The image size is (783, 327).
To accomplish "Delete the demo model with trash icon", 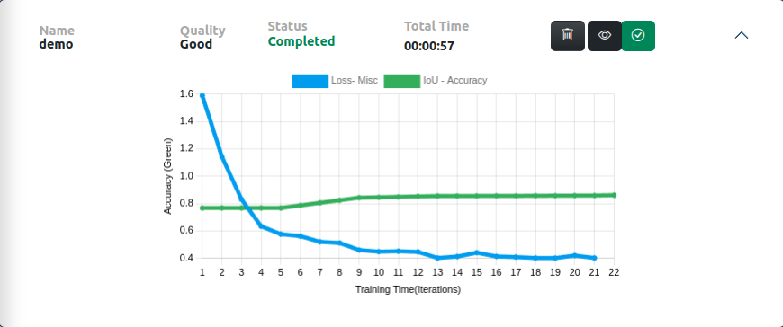I will 568,36.
